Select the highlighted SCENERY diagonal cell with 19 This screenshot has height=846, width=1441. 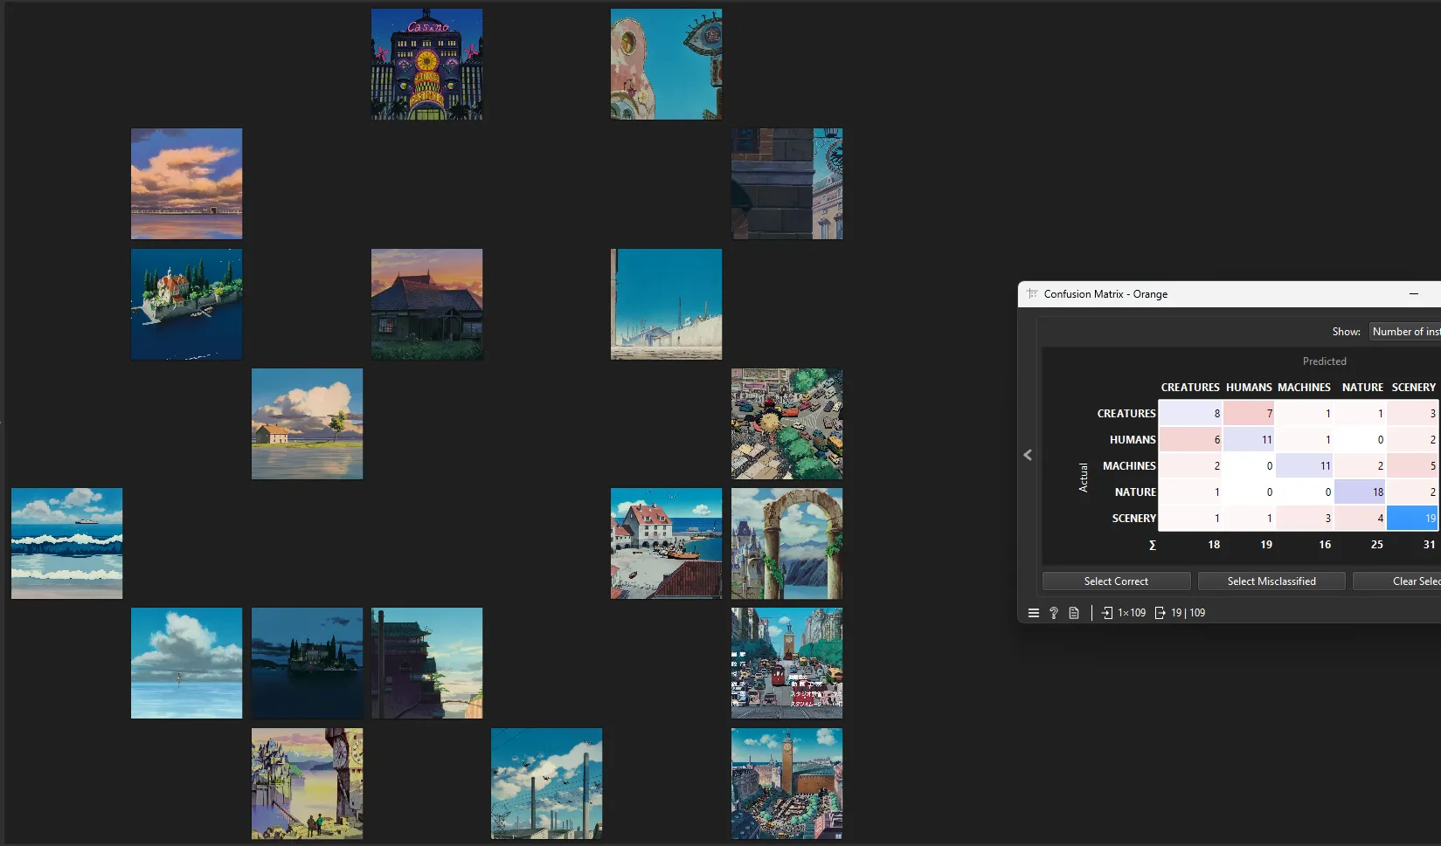[x=1413, y=518]
